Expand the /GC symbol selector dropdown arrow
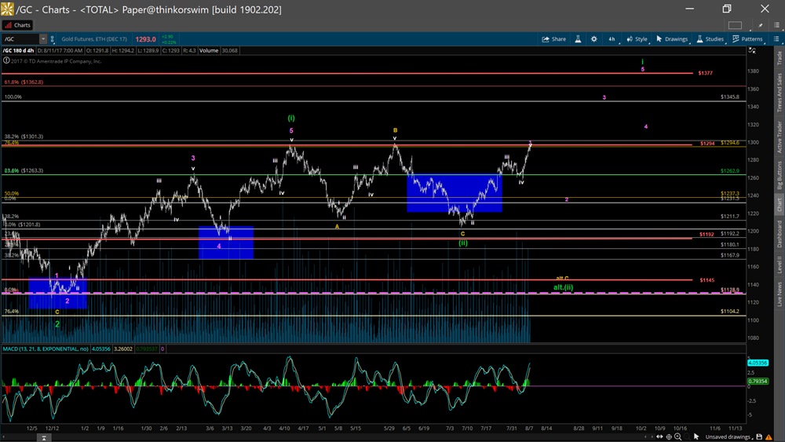 pyautogui.click(x=43, y=38)
